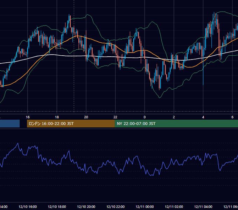Click the hour label 20 on the upper axis
The width and height of the screenshot is (238, 210).
[86, 117]
